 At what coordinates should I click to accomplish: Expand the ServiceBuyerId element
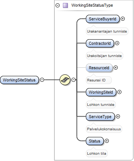pos(123,19)
